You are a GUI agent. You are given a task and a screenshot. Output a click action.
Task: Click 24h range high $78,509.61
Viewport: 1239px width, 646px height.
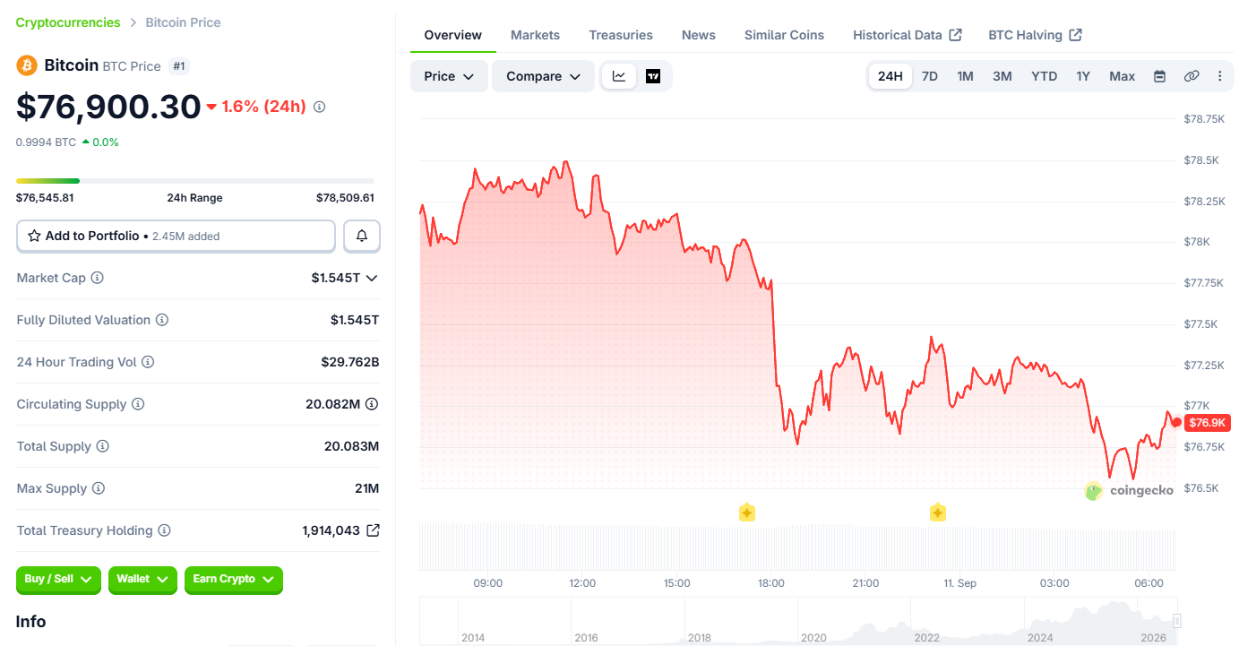pyautogui.click(x=345, y=198)
